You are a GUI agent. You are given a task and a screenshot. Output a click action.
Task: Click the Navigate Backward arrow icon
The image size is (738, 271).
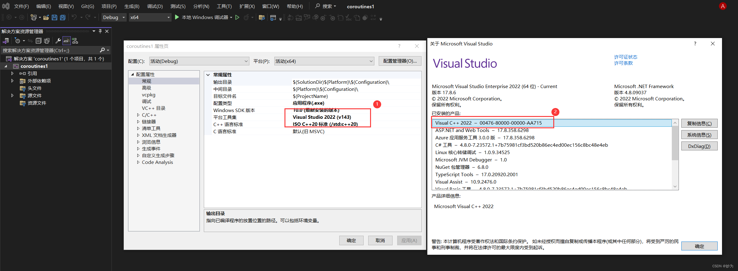point(9,17)
